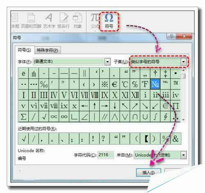Choose the ∞ infinity symbol
The height and width of the screenshot is (193, 205).
coord(64,117)
